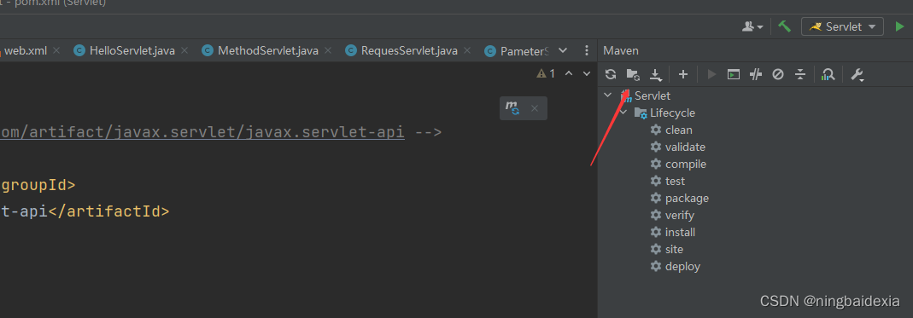The image size is (913, 318).
Task: Add Maven project with plus icon
Action: 683,74
